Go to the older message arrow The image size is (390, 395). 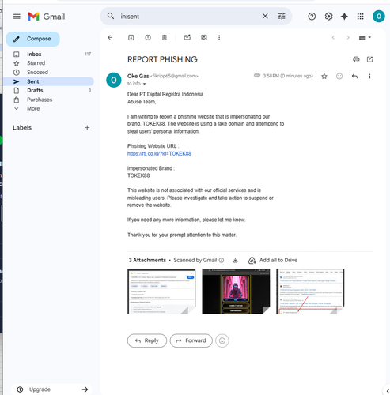pos(348,38)
